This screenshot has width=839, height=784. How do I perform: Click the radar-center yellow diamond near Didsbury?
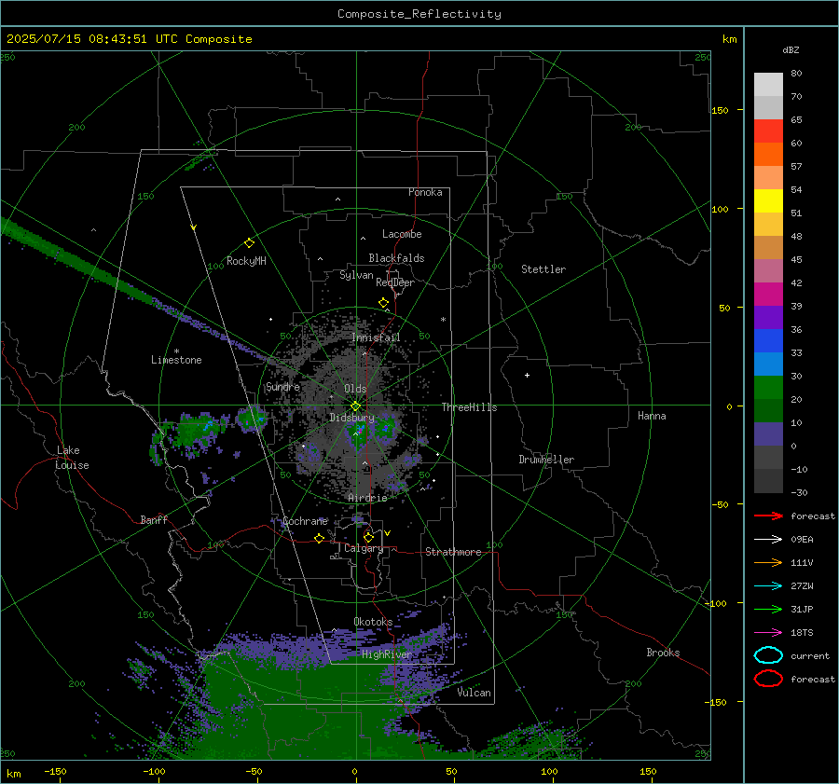coord(355,406)
